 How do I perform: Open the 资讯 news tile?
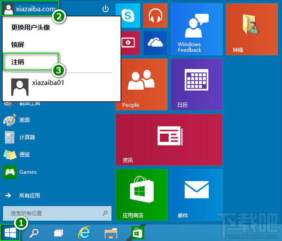pyautogui.click(x=169, y=139)
